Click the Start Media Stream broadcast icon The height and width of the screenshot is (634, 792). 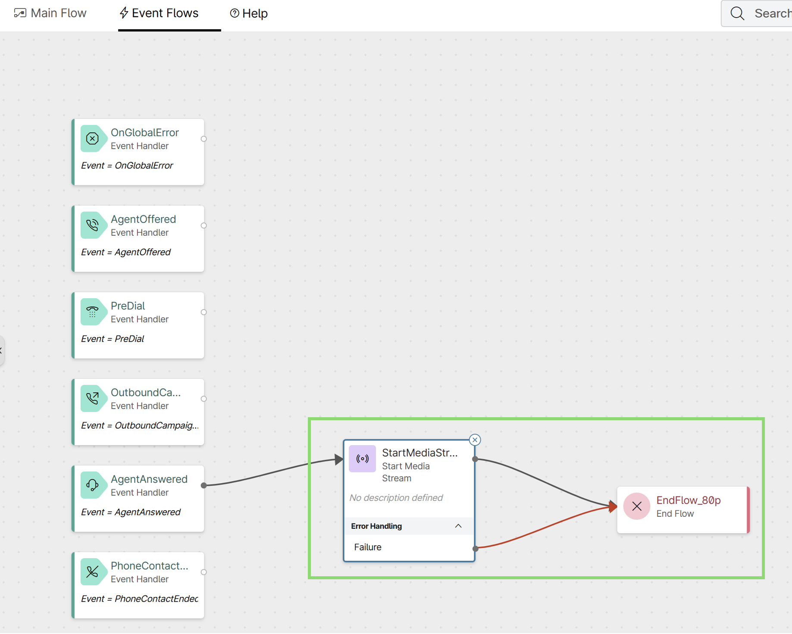point(362,459)
